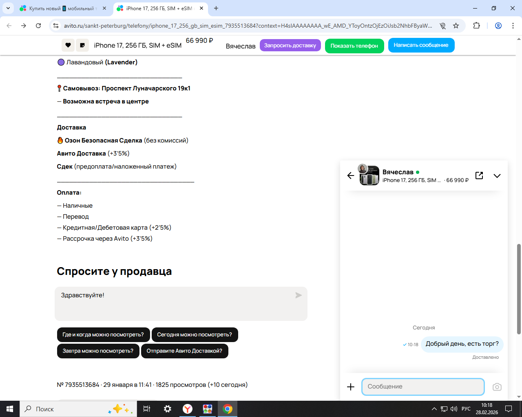The width and height of the screenshot is (522, 417).
Task: Choose 'Завтра можно посмотреть?' quick question
Action: (98, 351)
